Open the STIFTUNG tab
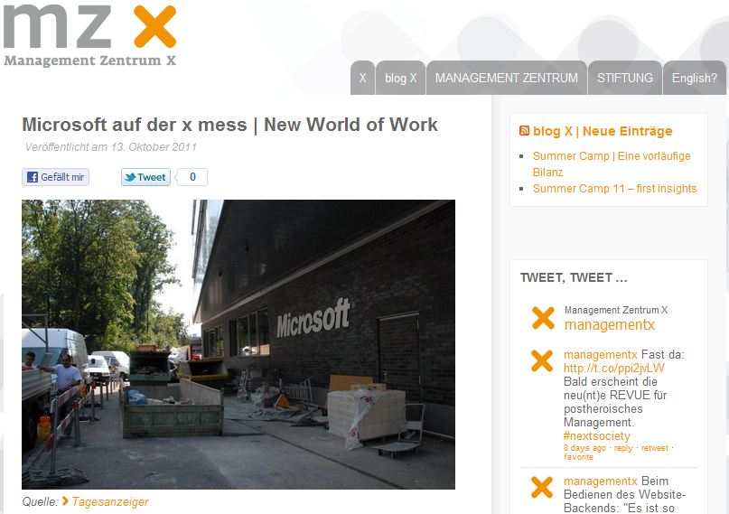 coord(625,78)
